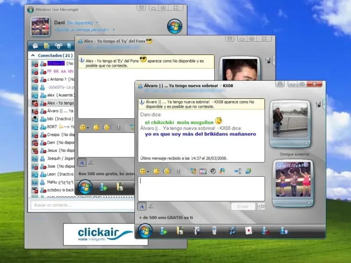Click block contact icon in Álvaro chat bar
This screenshot has height=263, width=351.
click(265, 231)
